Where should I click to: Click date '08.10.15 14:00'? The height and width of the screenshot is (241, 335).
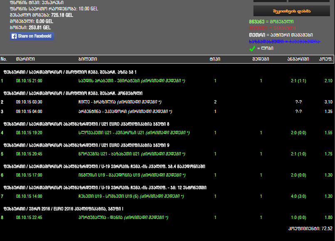[x=29, y=196]
